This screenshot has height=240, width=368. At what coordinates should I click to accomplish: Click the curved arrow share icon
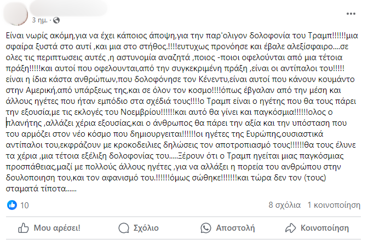[291, 228]
